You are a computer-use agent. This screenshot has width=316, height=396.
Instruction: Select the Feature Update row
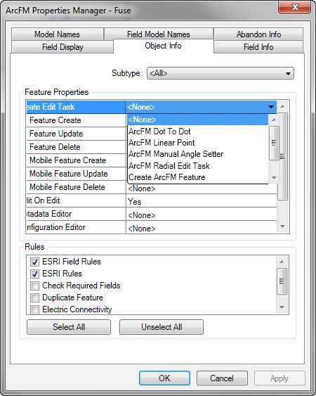pos(76,134)
